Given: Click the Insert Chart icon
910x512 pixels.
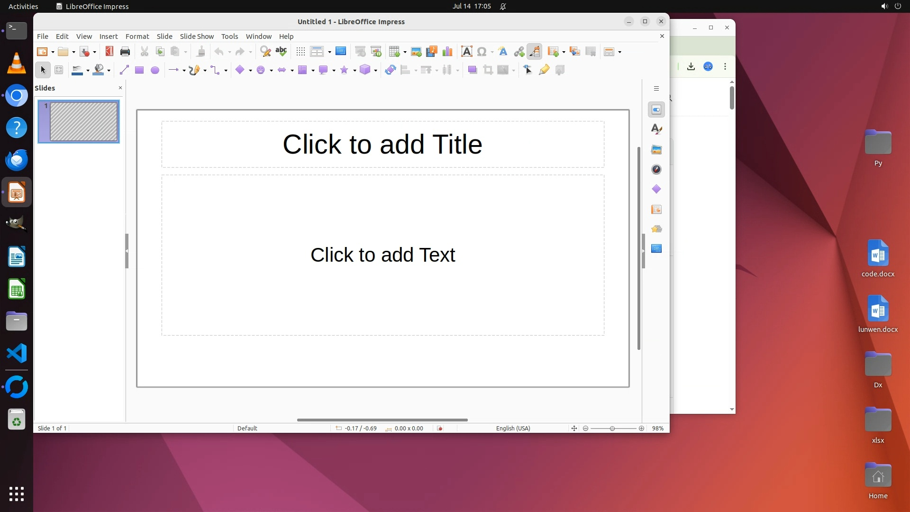Looking at the screenshot, I should pos(447,52).
